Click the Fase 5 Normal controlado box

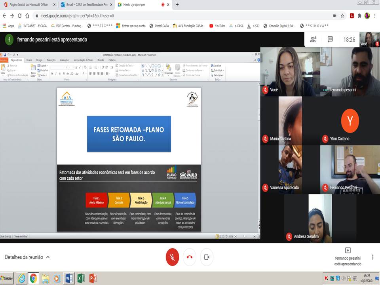pyautogui.click(x=185, y=200)
